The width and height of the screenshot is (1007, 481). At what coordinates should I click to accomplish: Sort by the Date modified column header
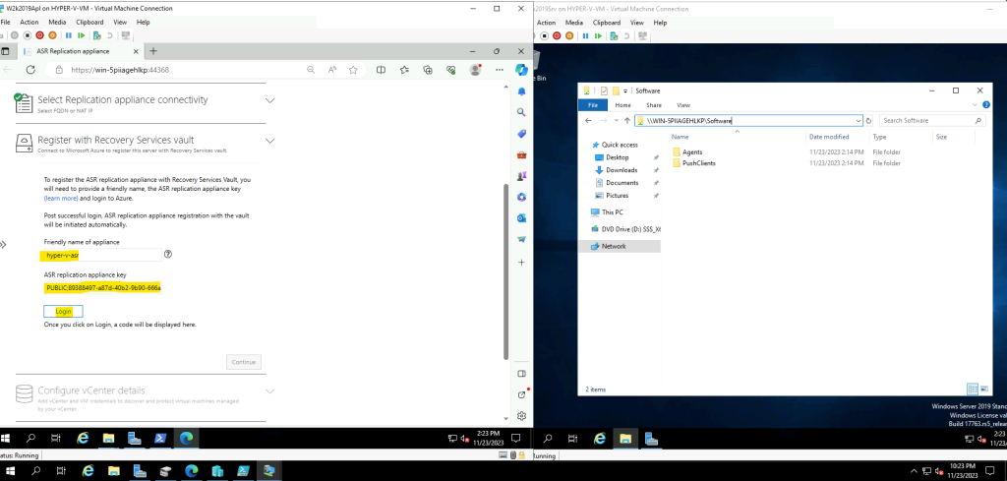829,137
